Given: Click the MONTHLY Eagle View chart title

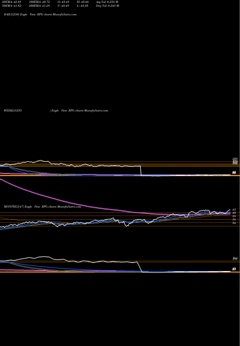Looking at the screenshot, I should click(43, 207).
